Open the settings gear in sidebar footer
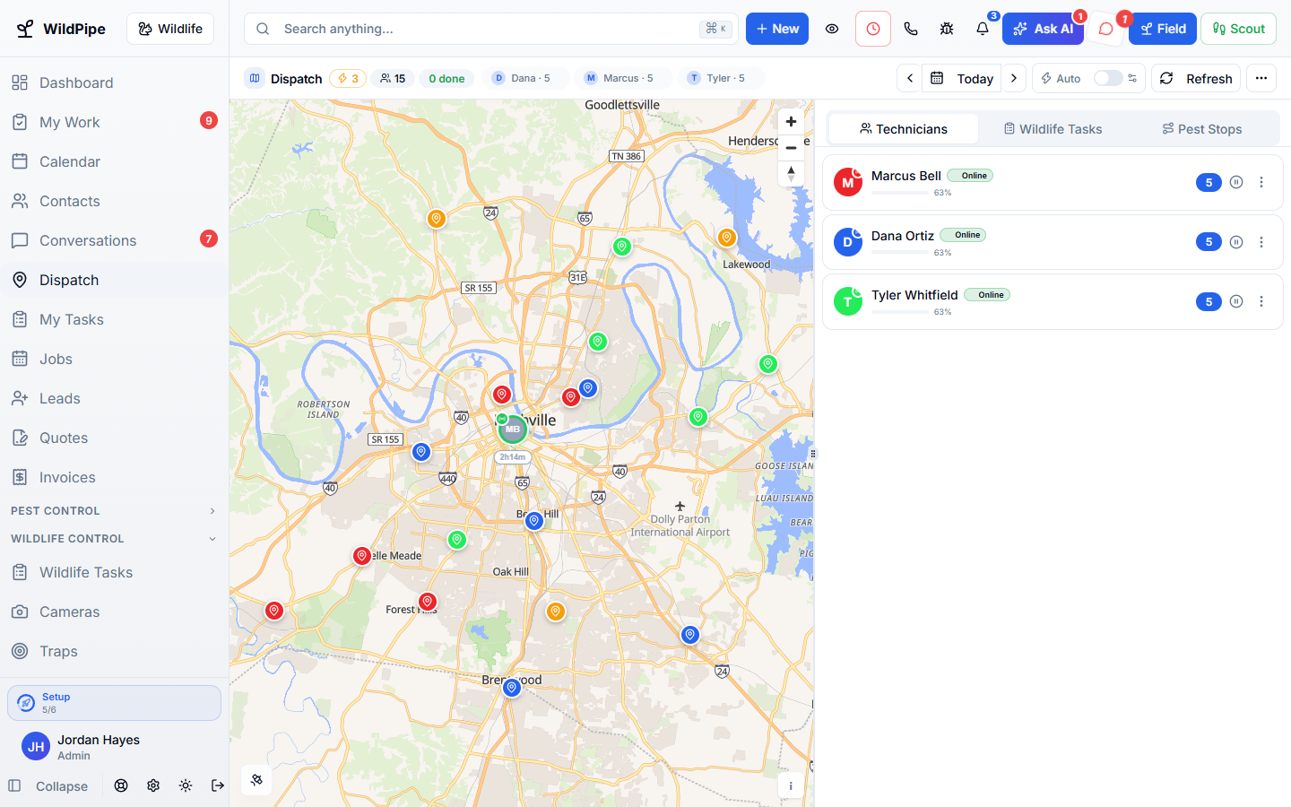The image size is (1291, 807). pyautogui.click(x=153, y=785)
